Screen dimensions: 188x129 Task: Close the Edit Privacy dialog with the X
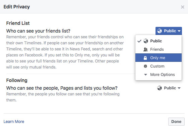[x=183, y=7]
